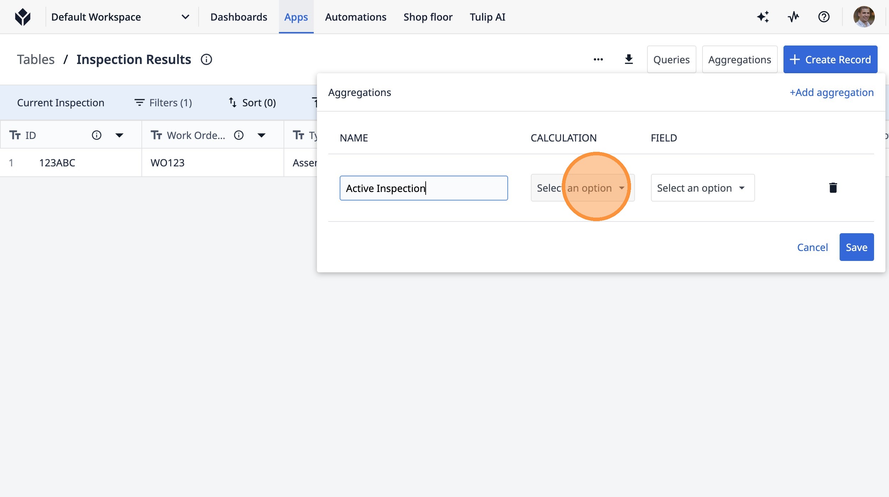Open the three-dot more options menu

(x=598, y=59)
